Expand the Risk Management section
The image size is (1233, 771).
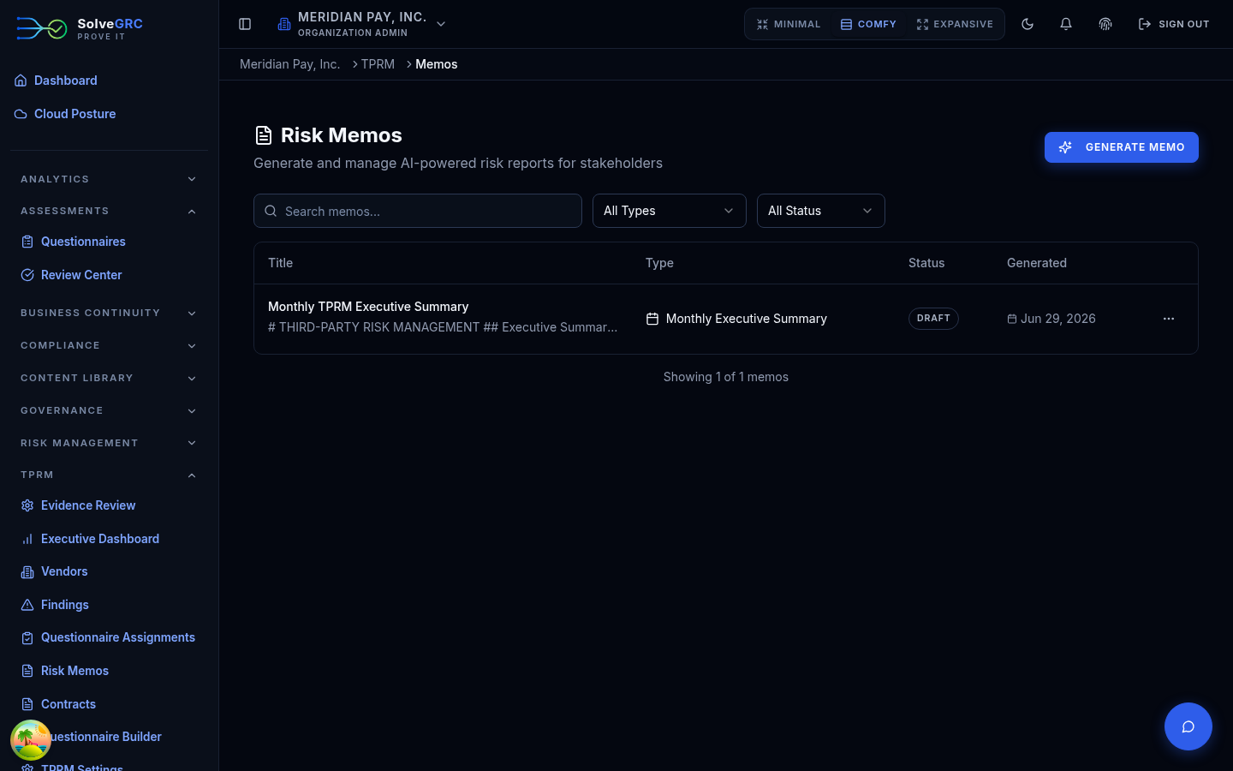tap(109, 443)
